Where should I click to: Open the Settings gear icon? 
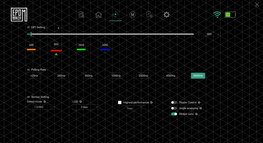click(166, 15)
